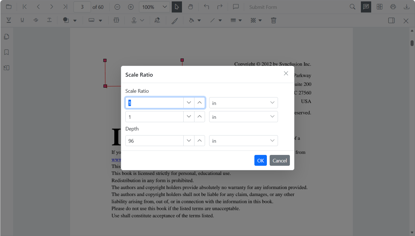Select the Pan hand tool
415x236 pixels.
190,7
